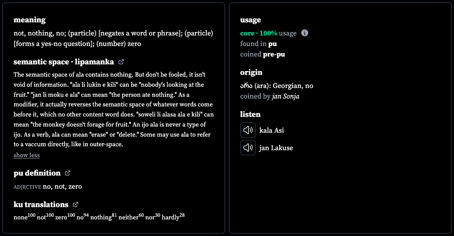The width and height of the screenshot is (454, 236).
Task: Click the kala Asi speaker name
Action: point(272,130)
